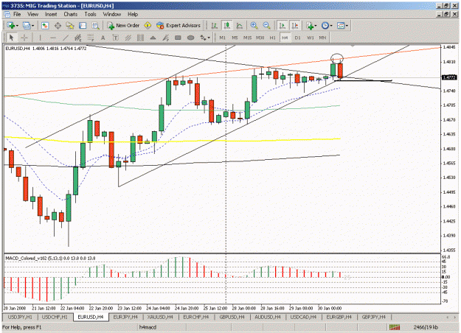Open the Strategy Tester magnifier icon
Image resolution: width=461 pixels, height=333 pixels.
(96, 26)
